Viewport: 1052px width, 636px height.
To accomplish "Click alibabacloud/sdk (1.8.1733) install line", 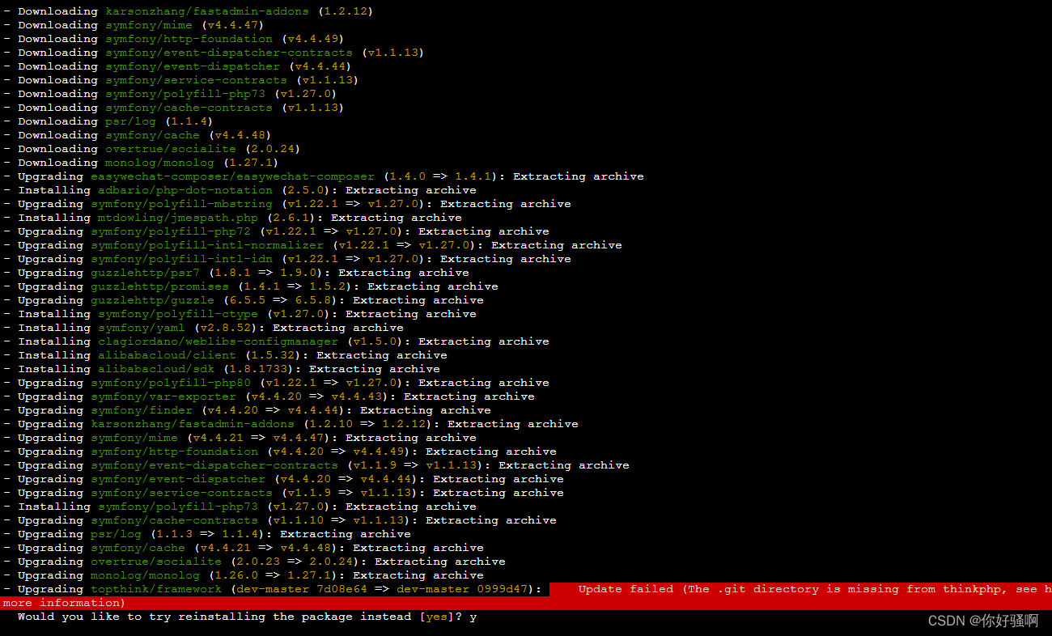I will pyautogui.click(x=222, y=369).
